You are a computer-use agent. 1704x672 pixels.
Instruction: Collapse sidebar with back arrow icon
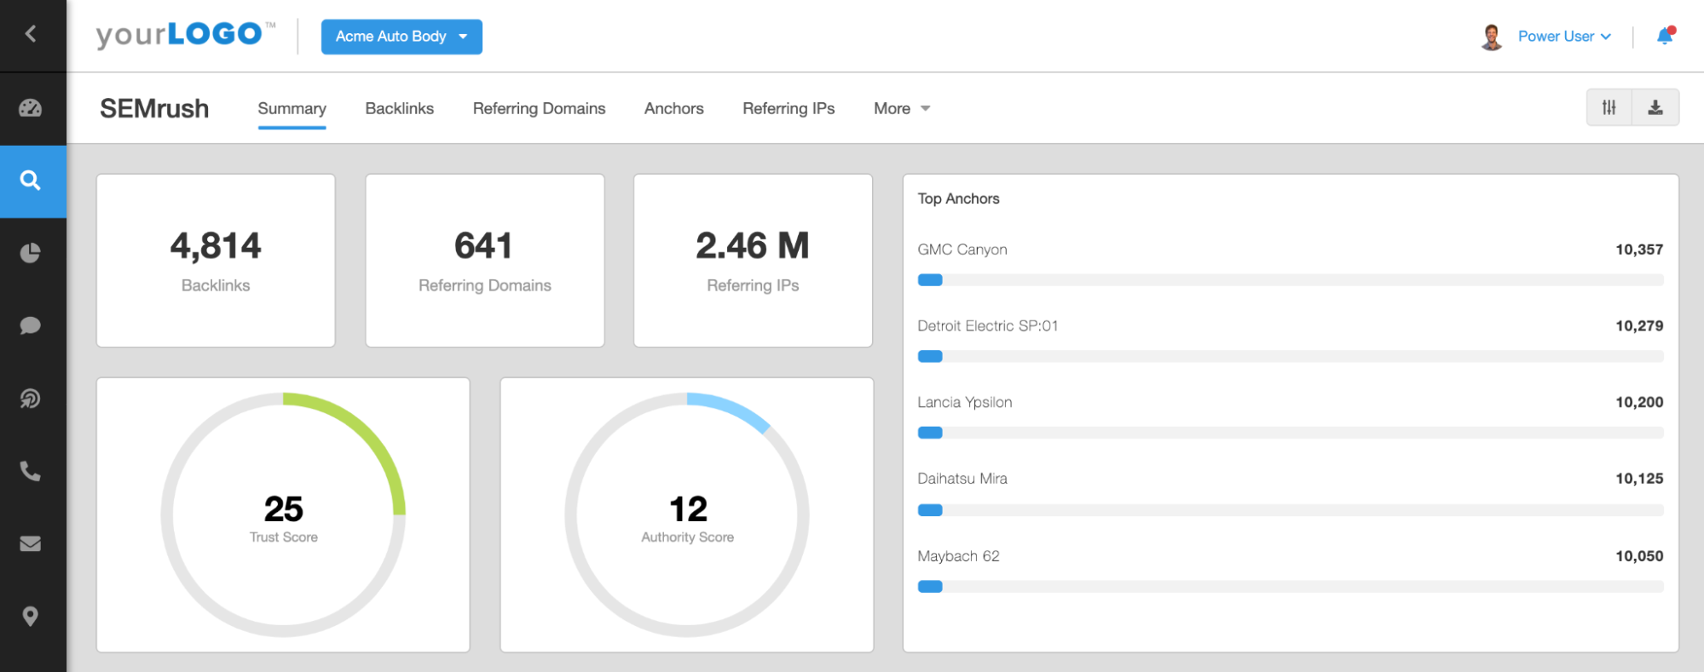click(x=32, y=34)
